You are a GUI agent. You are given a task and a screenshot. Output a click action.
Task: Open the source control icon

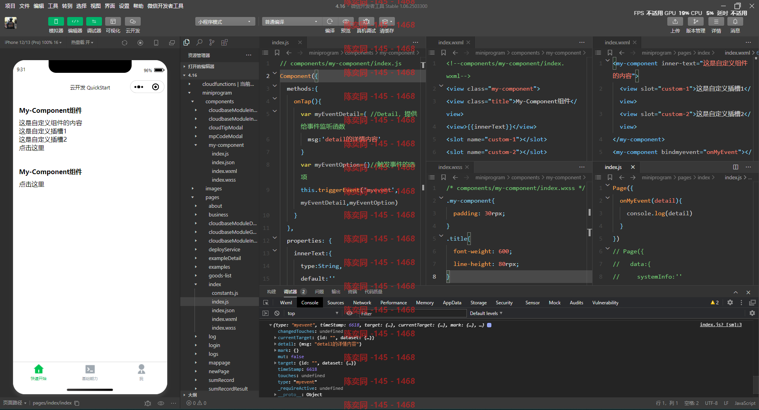(x=212, y=42)
